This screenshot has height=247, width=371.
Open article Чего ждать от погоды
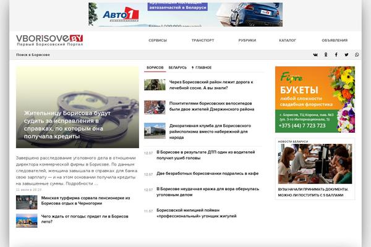[x=85, y=219]
